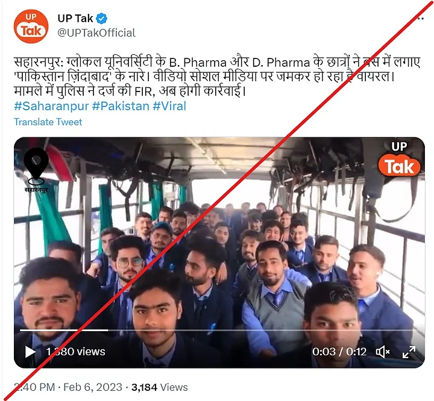Open @UPTakOfficial handle
The height and width of the screenshot is (401, 434).
coord(96,33)
